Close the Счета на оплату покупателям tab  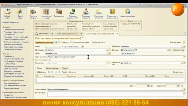(x=81, y=34)
